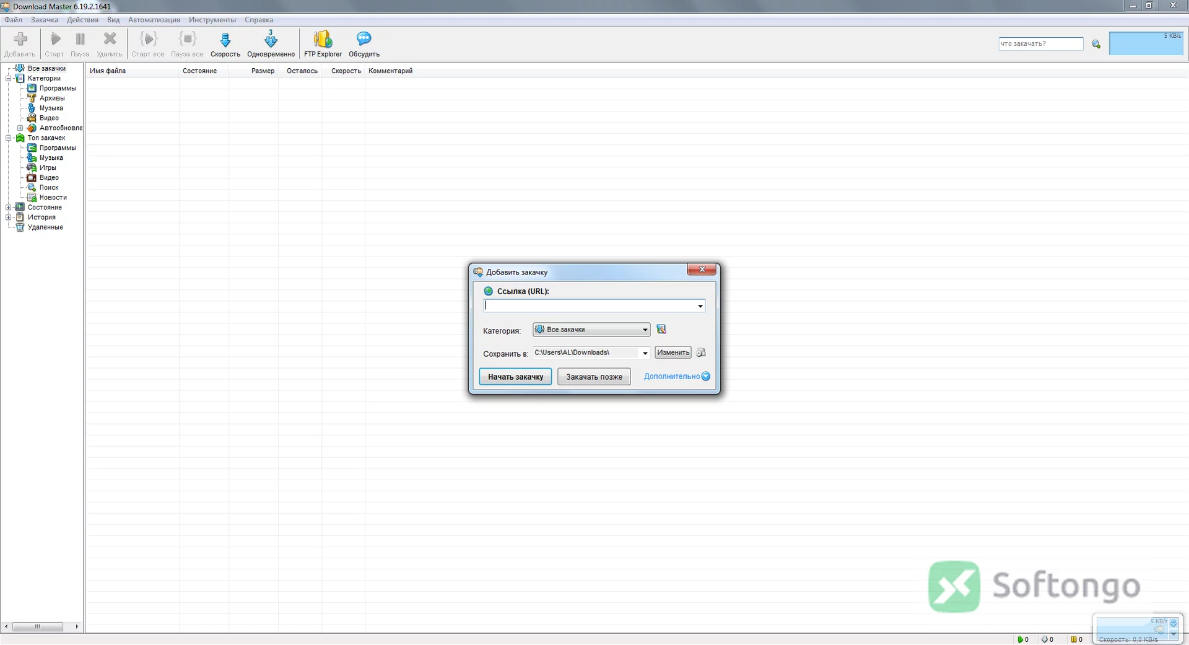This screenshot has height=645, width=1189.
Task: Click the green globe icon by Ссылка (URL)
Action: [489, 291]
